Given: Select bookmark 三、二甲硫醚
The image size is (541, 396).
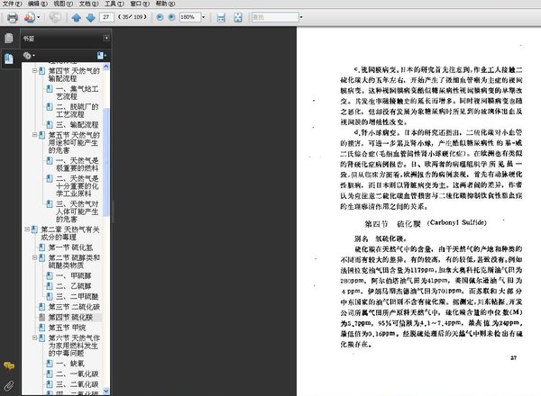Looking at the screenshot, I should coord(78,296).
